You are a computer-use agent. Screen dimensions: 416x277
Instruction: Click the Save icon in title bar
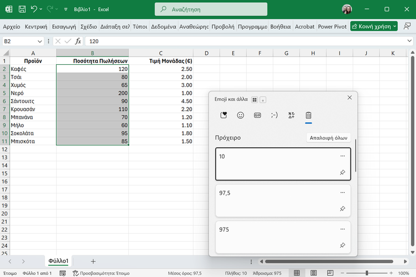[x=22, y=9]
